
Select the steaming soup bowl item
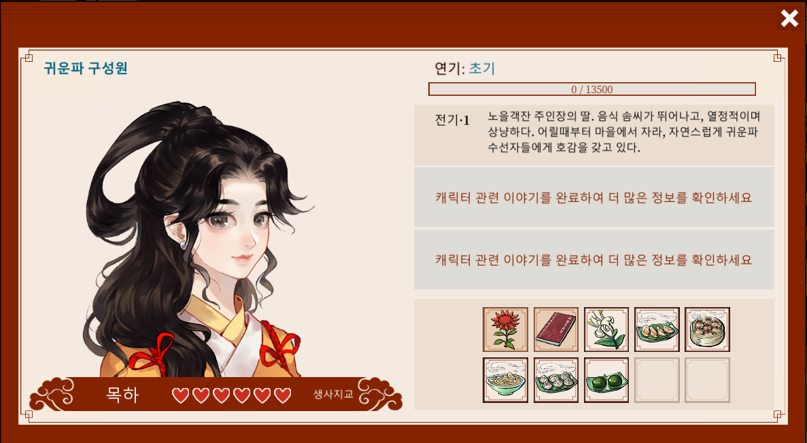tap(505, 380)
